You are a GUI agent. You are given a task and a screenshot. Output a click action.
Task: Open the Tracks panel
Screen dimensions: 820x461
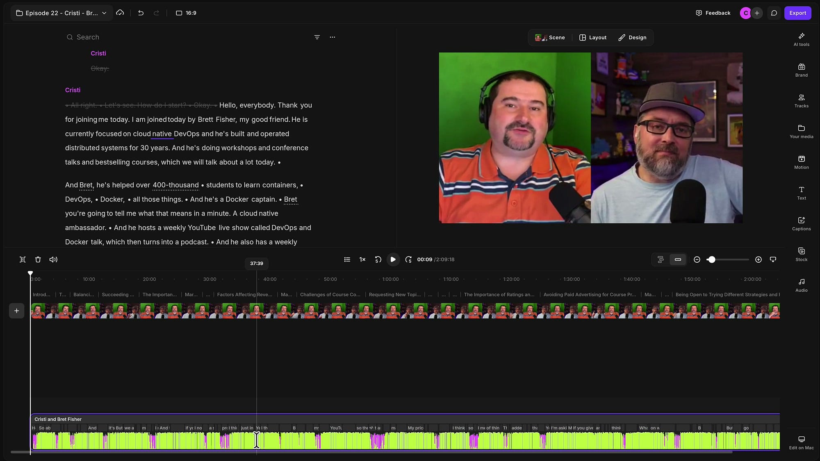click(801, 101)
